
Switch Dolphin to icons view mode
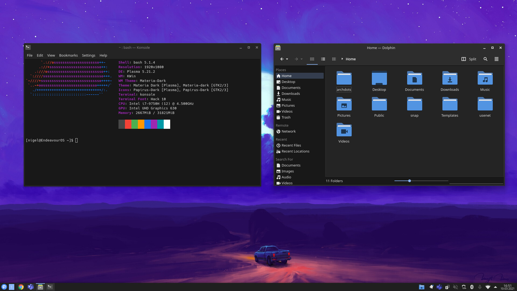tap(312, 59)
